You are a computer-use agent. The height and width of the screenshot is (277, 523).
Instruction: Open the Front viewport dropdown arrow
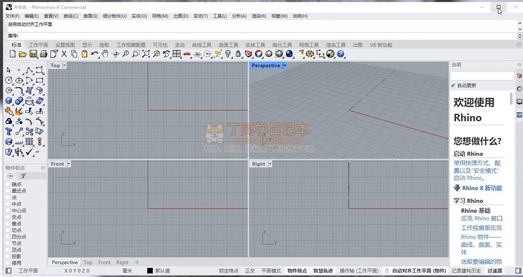tap(69, 163)
